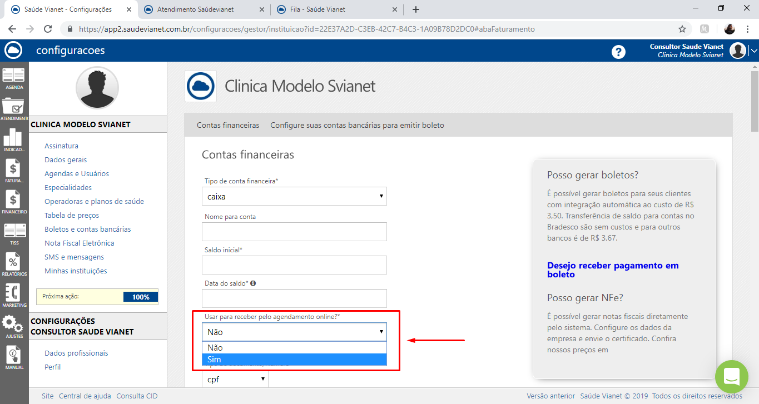Click the M extension icon

tap(705, 29)
